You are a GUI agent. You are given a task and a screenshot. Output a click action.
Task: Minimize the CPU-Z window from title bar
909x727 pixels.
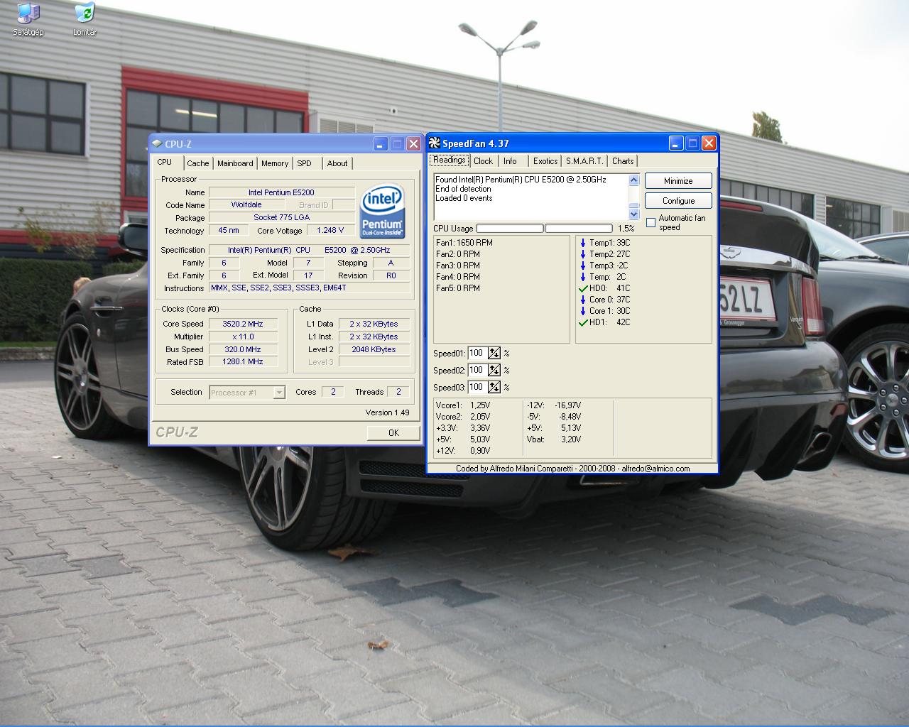point(380,144)
